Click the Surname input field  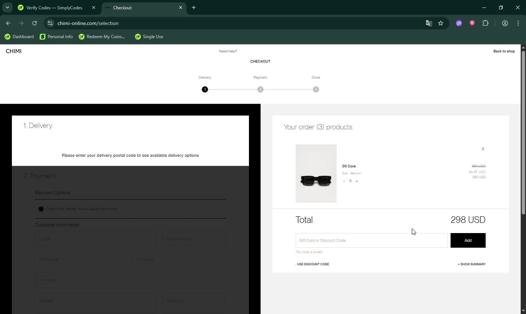pos(179,259)
